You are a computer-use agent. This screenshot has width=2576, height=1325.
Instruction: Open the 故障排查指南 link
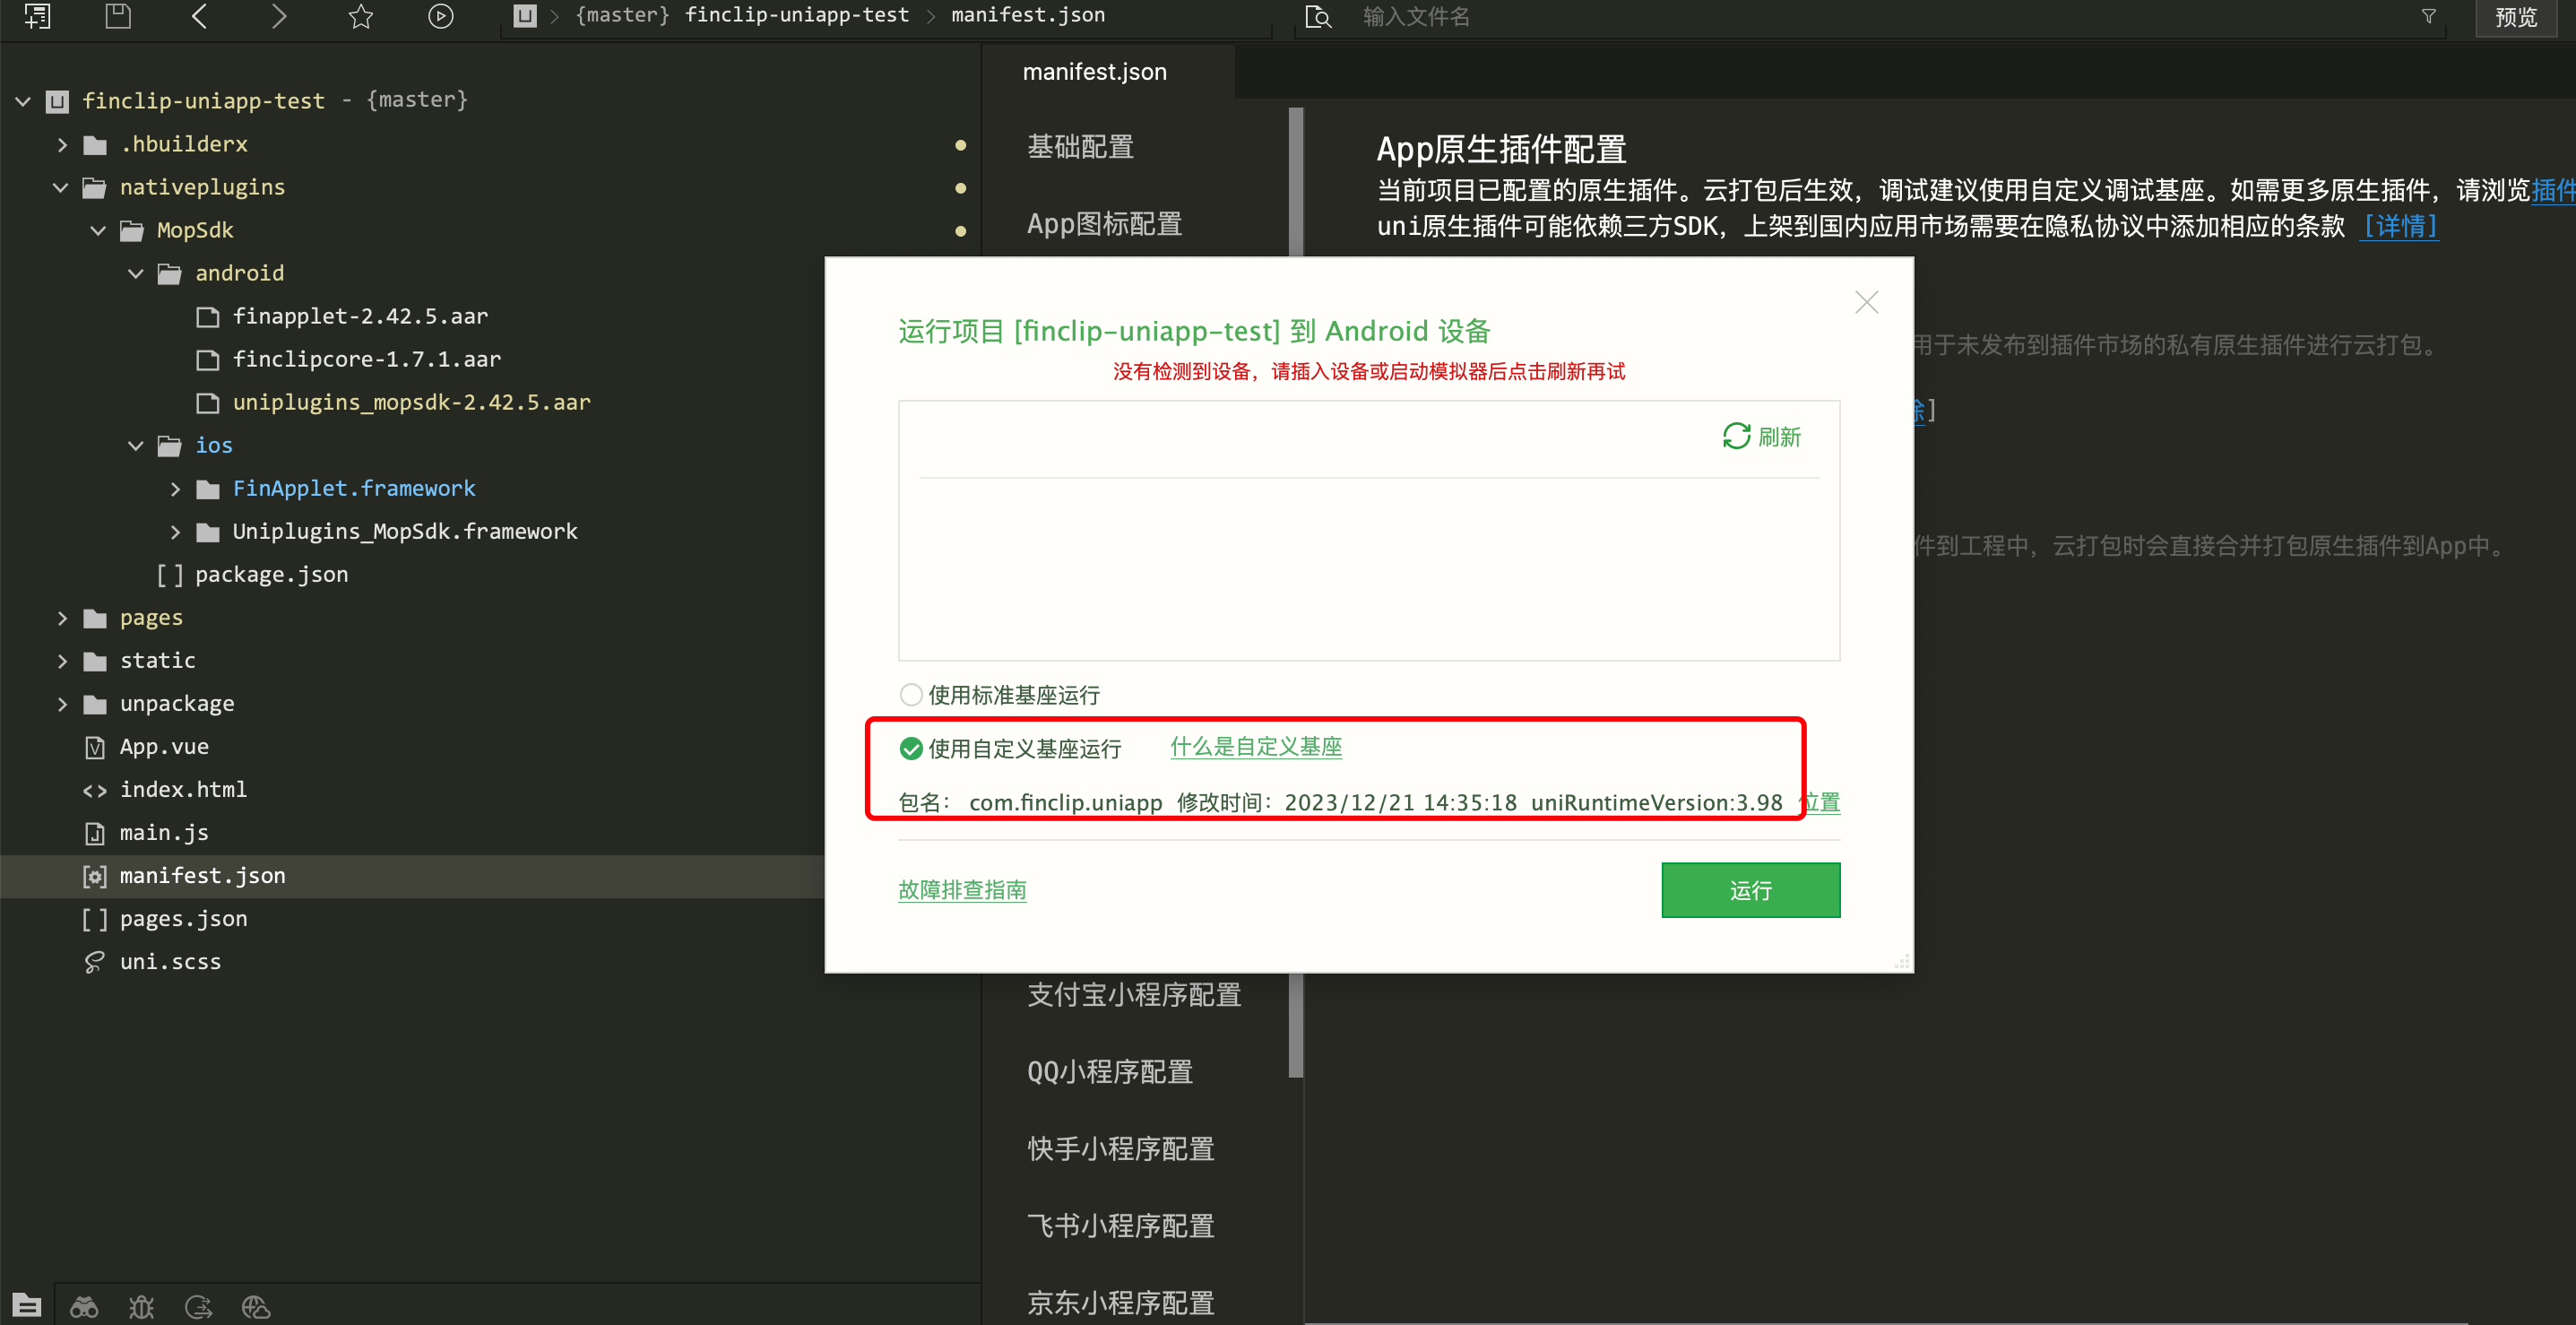point(962,889)
